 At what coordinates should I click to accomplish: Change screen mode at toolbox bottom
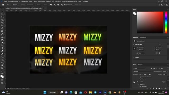[2, 83]
